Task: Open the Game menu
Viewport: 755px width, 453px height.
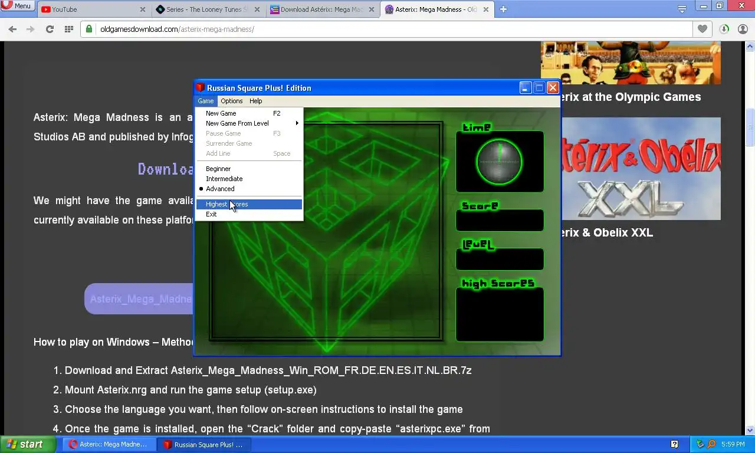Action: [x=205, y=101]
